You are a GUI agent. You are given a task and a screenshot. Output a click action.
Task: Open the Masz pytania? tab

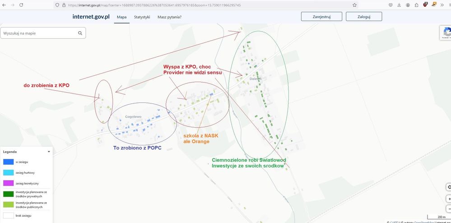[169, 17]
